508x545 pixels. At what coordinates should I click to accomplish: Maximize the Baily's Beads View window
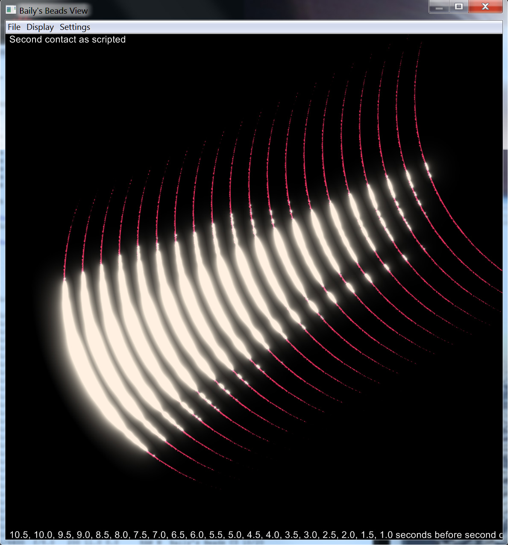[459, 7]
